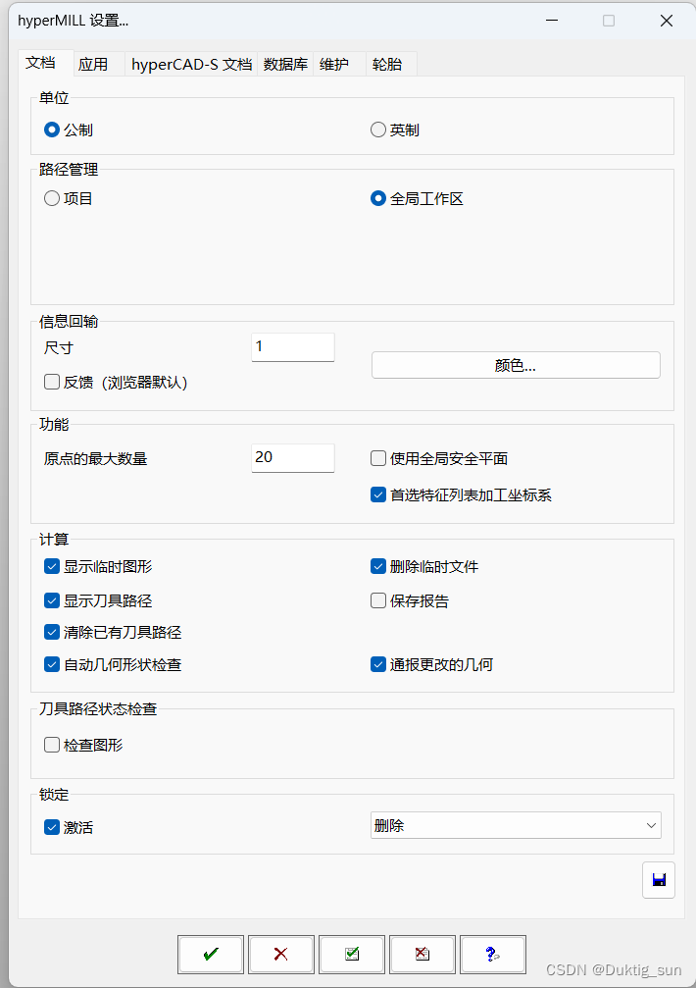Screen dimensions: 696x988
Task: Open help via the question mark icon
Action: pyautogui.click(x=492, y=954)
